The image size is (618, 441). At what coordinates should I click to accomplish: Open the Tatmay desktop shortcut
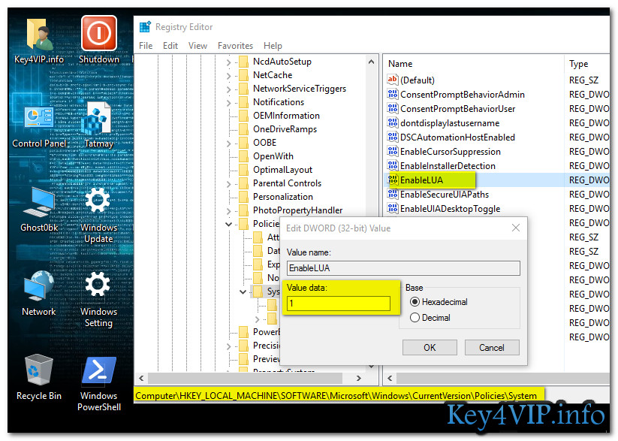click(98, 125)
